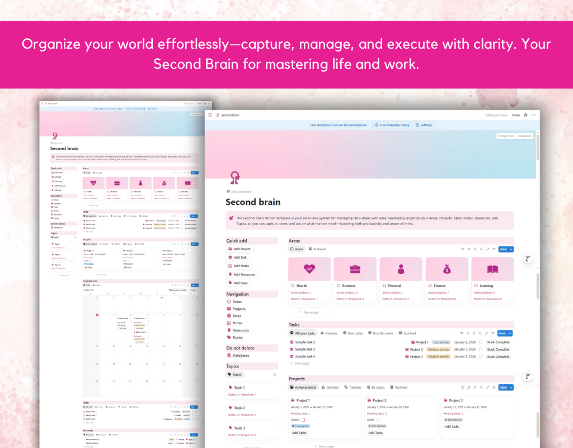This screenshot has width=573, height=448.
Task: Click the open book icon on Learning card
Action: (x=492, y=269)
